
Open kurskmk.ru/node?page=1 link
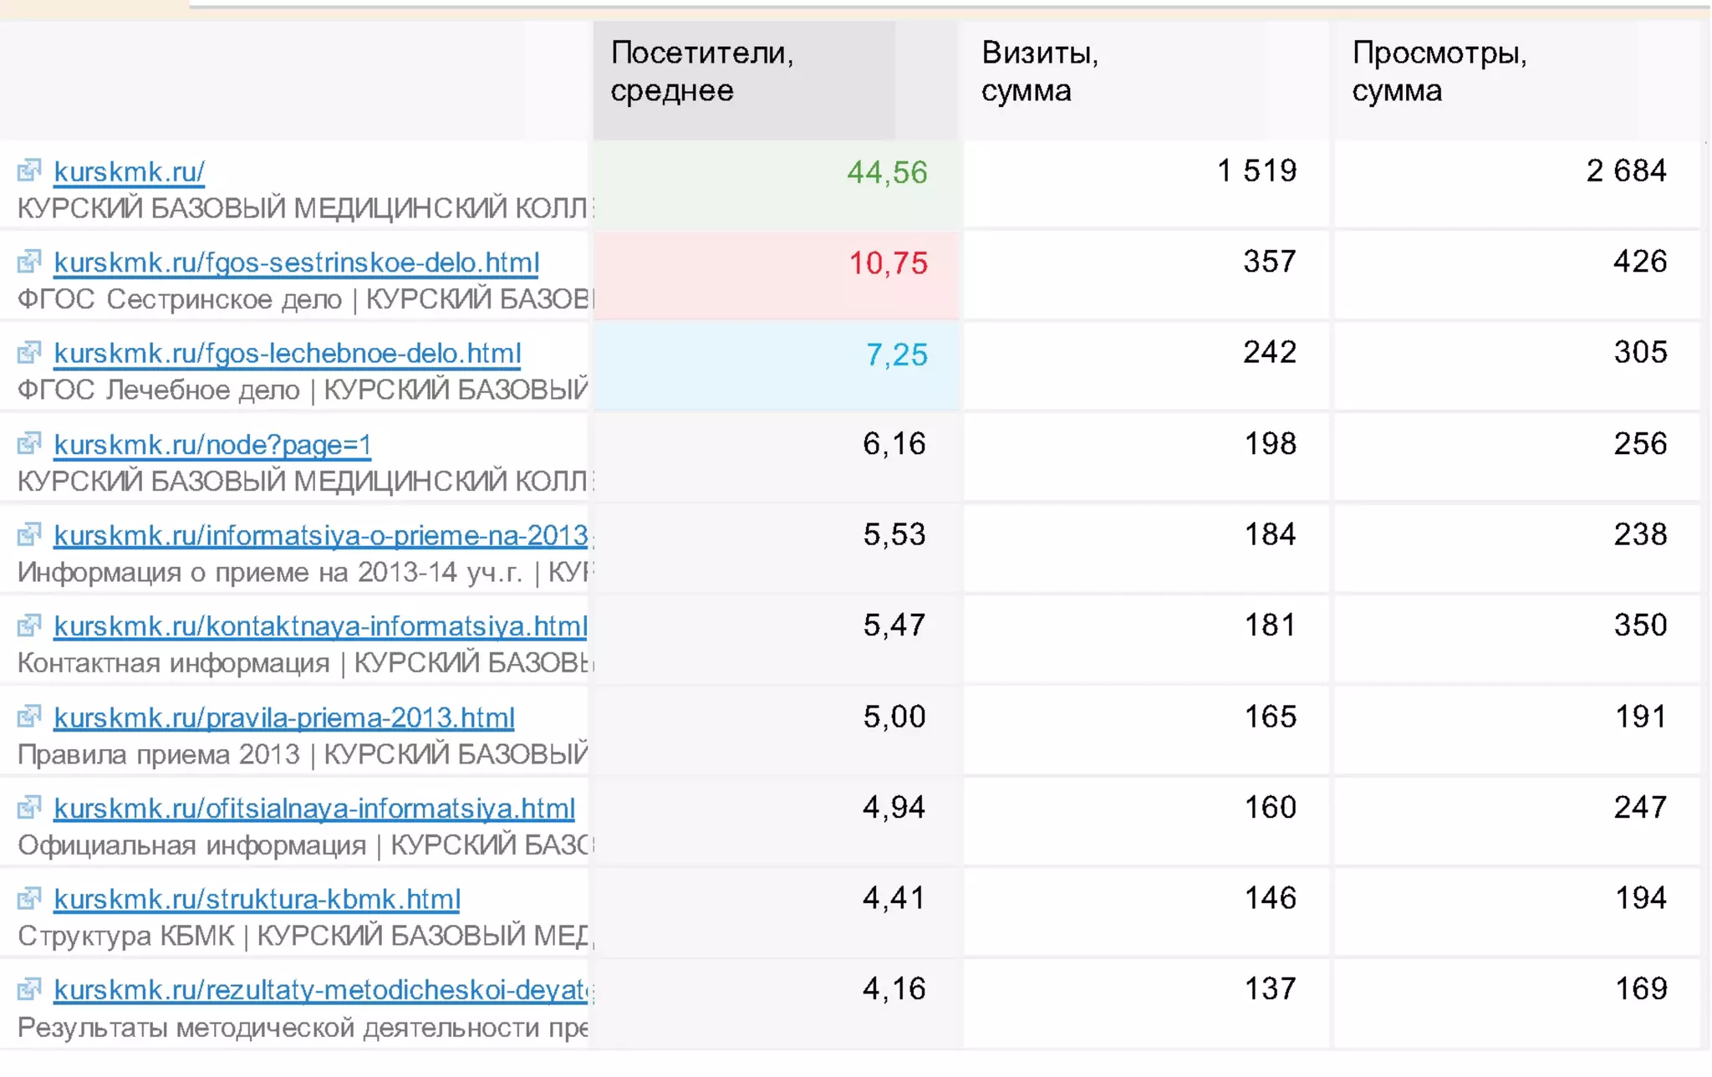tap(212, 445)
